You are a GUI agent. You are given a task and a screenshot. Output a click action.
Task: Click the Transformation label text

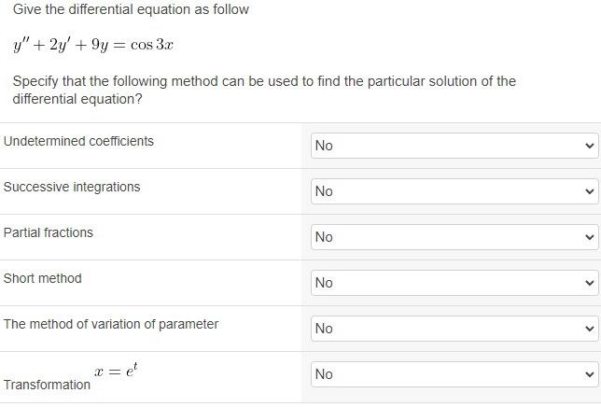point(48,385)
